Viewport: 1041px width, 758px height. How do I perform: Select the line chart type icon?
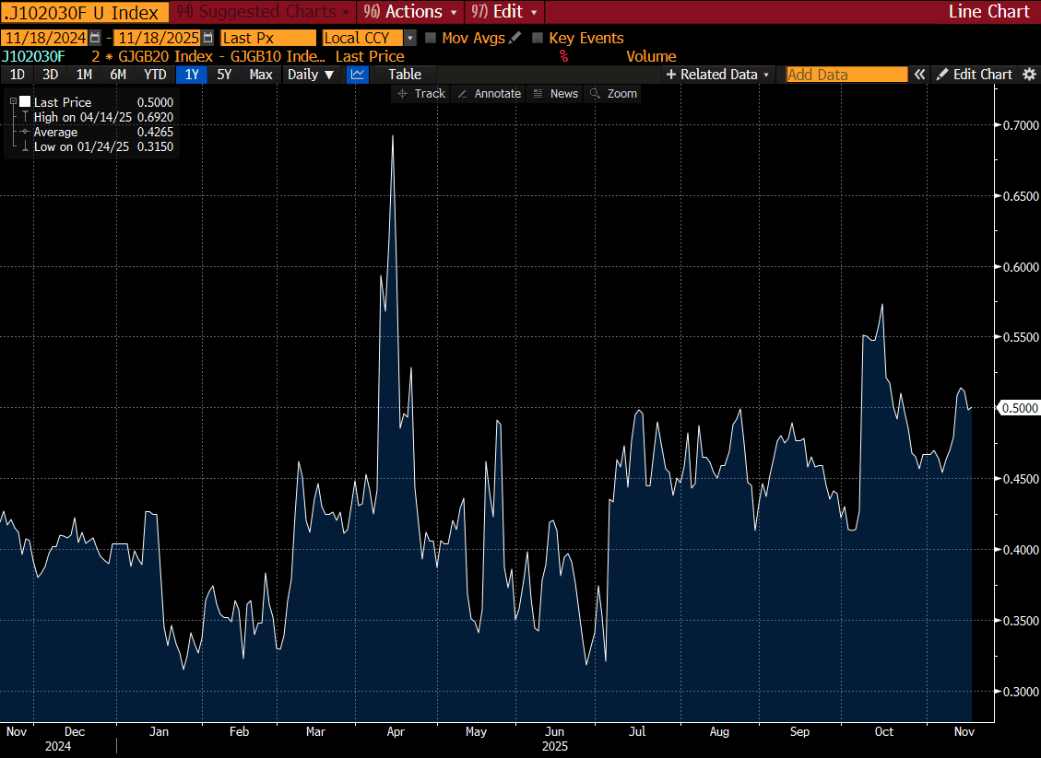[x=358, y=75]
